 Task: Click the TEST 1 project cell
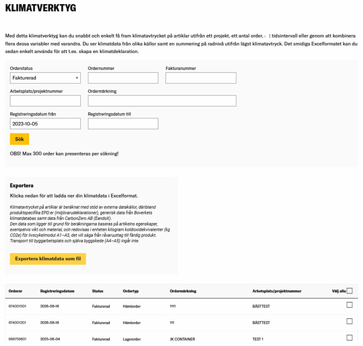[258, 339]
